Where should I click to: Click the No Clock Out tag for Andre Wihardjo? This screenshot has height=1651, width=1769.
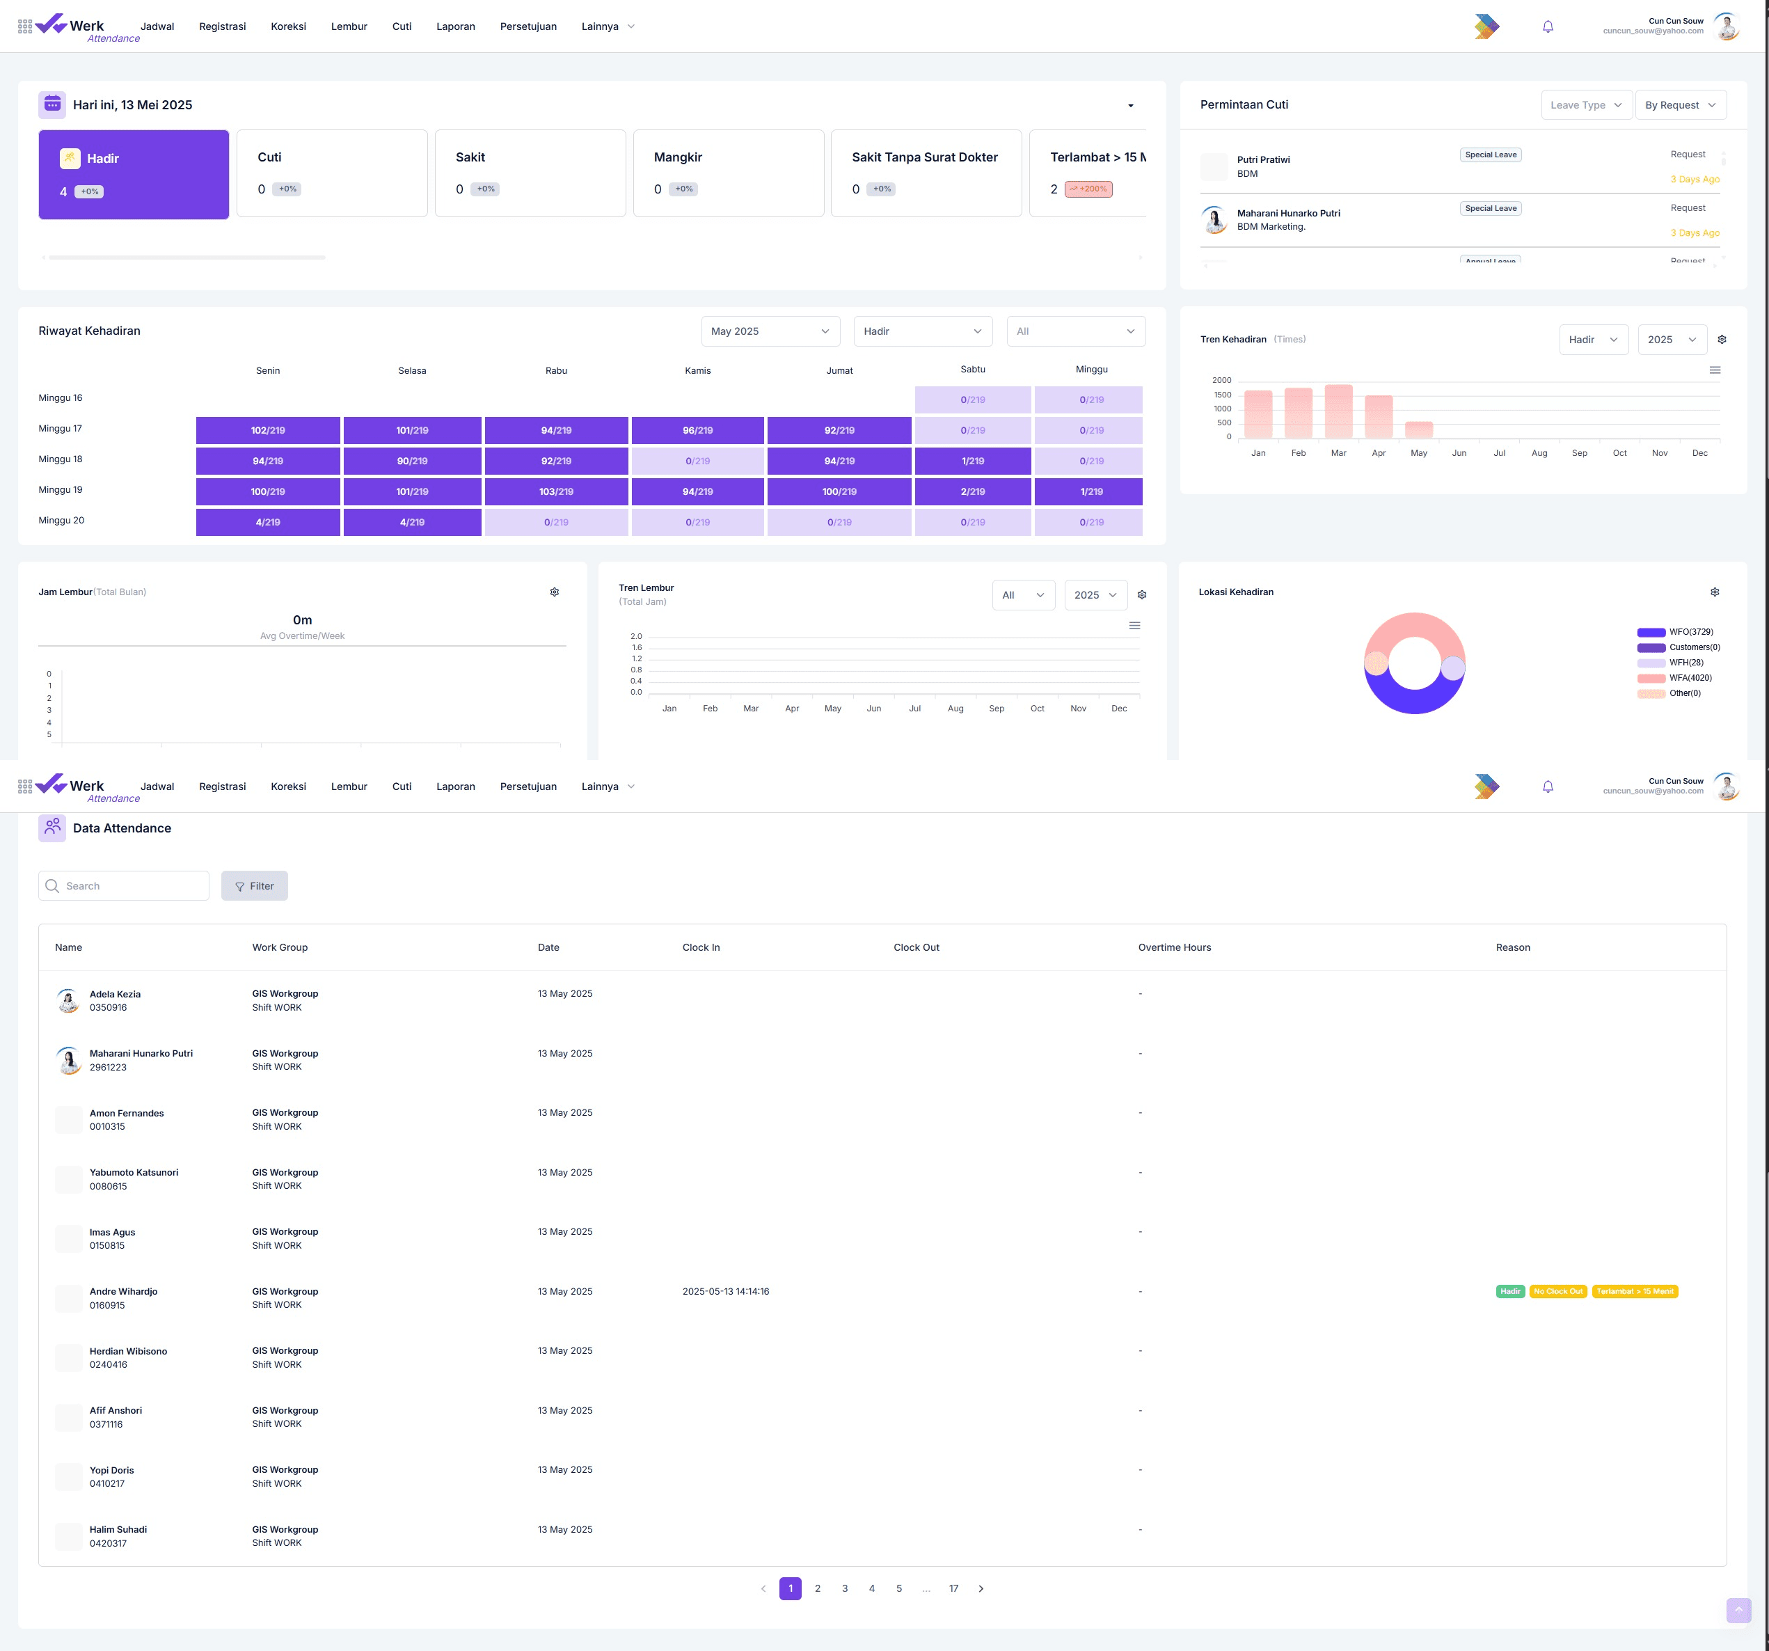pyautogui.click(x=1558, y=1291)
